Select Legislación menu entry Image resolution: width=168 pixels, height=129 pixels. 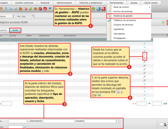tap(129, 29)
